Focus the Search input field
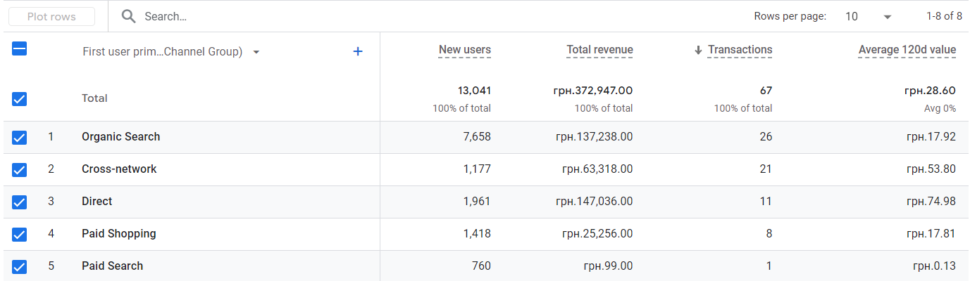Screen dimensions: 970x281 (x=282, y=16)
